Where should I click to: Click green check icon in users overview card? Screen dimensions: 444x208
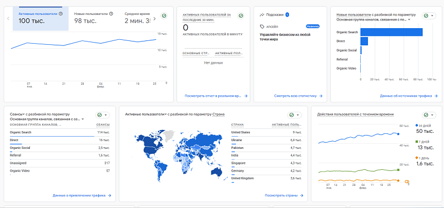164,16
